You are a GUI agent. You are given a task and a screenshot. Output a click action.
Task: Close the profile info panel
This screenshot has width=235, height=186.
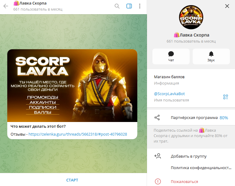click(227, 6)
